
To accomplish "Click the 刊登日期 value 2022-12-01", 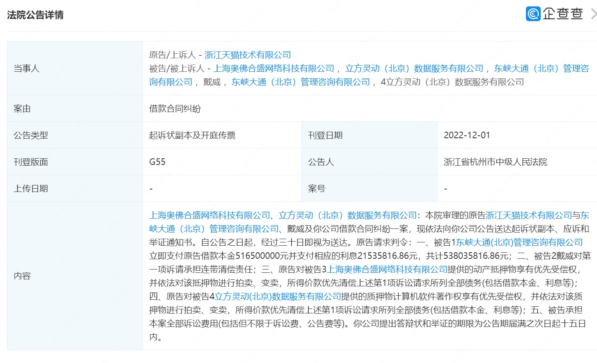I will 467,135.
